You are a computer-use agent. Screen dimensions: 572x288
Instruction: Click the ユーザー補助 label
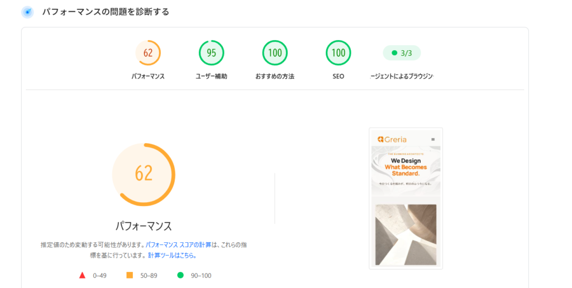[x=211, y=76]
